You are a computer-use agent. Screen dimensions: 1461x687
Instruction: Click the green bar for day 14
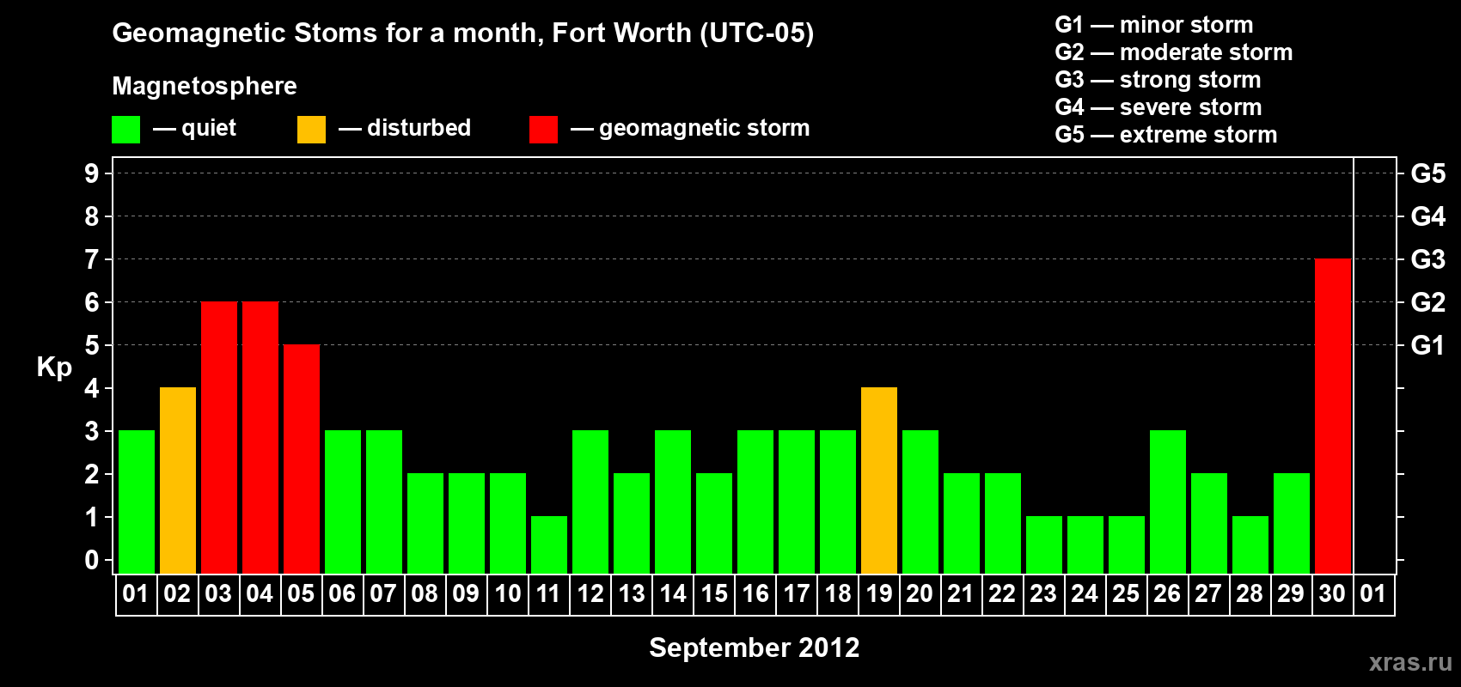tap(673, 502)
